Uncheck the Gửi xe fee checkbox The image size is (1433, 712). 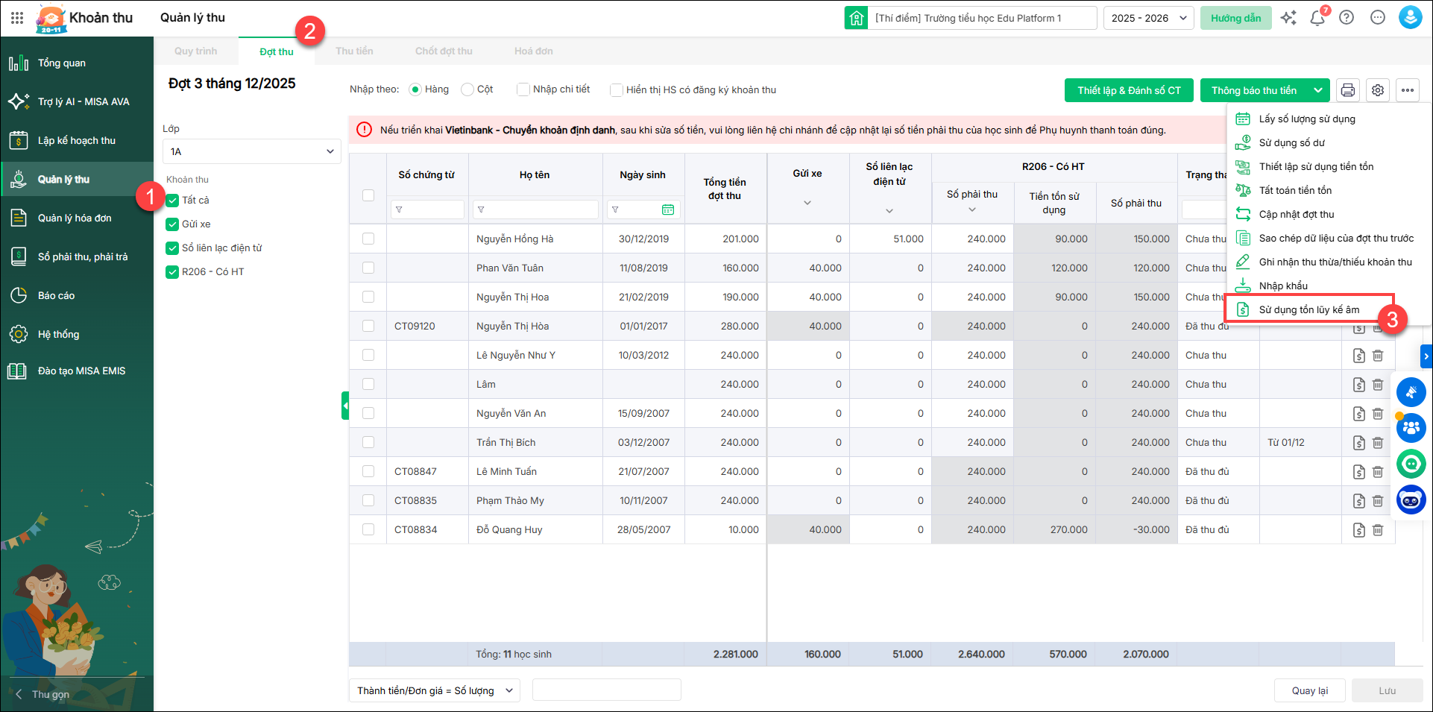click(172, 224)
